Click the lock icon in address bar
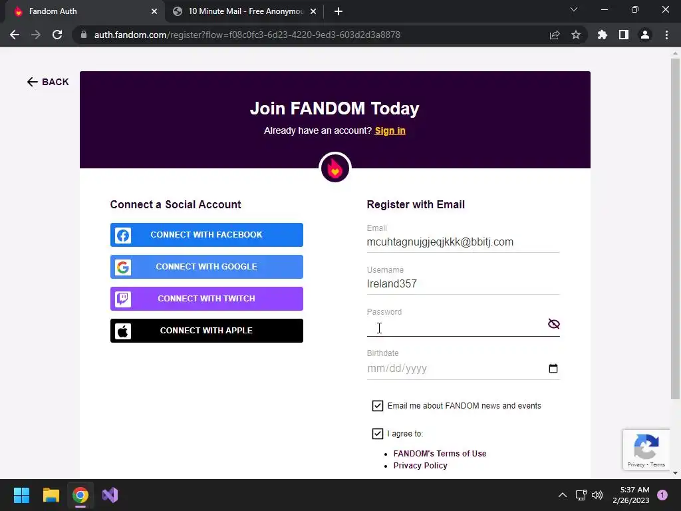 [x=84, y=35]
